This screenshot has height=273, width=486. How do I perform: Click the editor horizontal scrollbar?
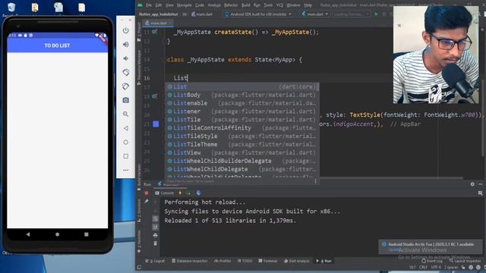click(x=391, y=178)
